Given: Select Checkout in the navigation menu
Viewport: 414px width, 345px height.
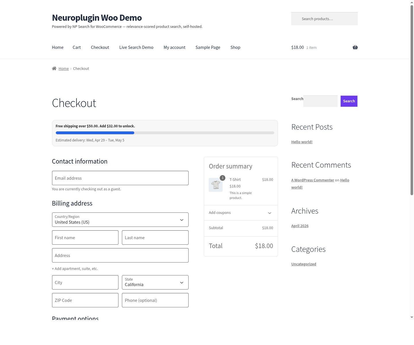Looking at the screenshot, I should [100, 47].
